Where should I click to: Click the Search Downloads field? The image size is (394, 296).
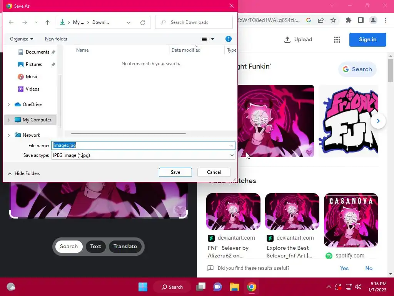[194, 22]
